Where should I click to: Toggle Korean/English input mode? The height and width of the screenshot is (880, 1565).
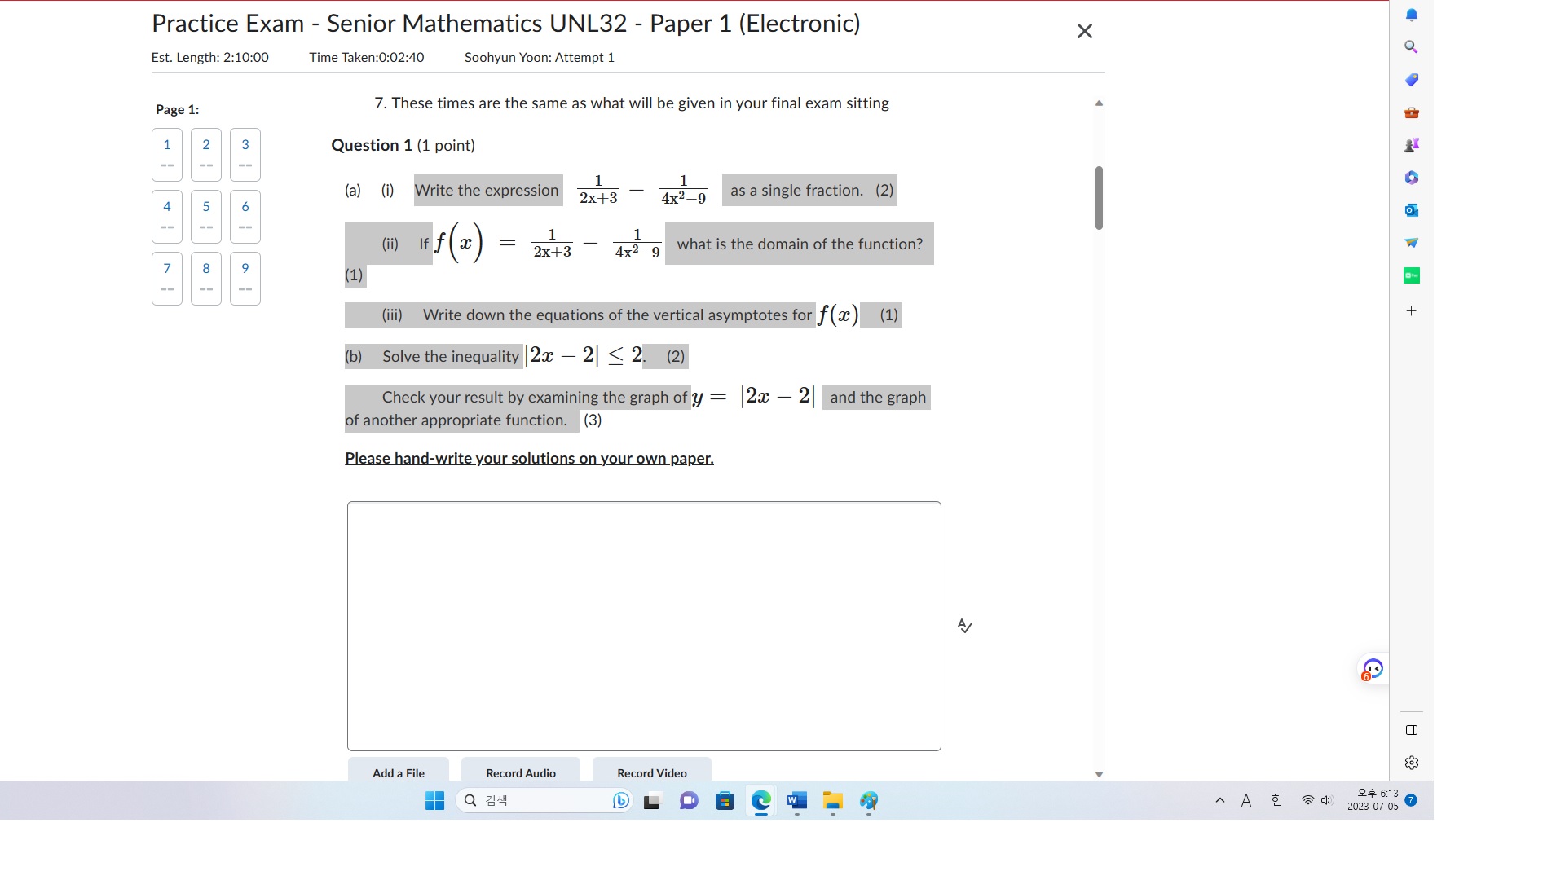pyautogui.click(x=1276, y=800)
